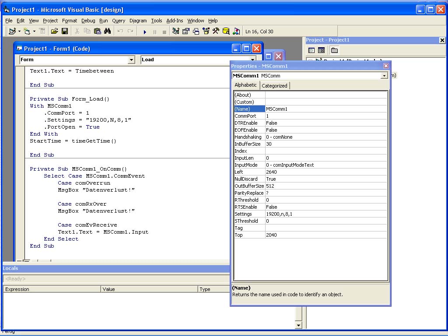
Task: Select the DTREnable property row
Action: 311,123
